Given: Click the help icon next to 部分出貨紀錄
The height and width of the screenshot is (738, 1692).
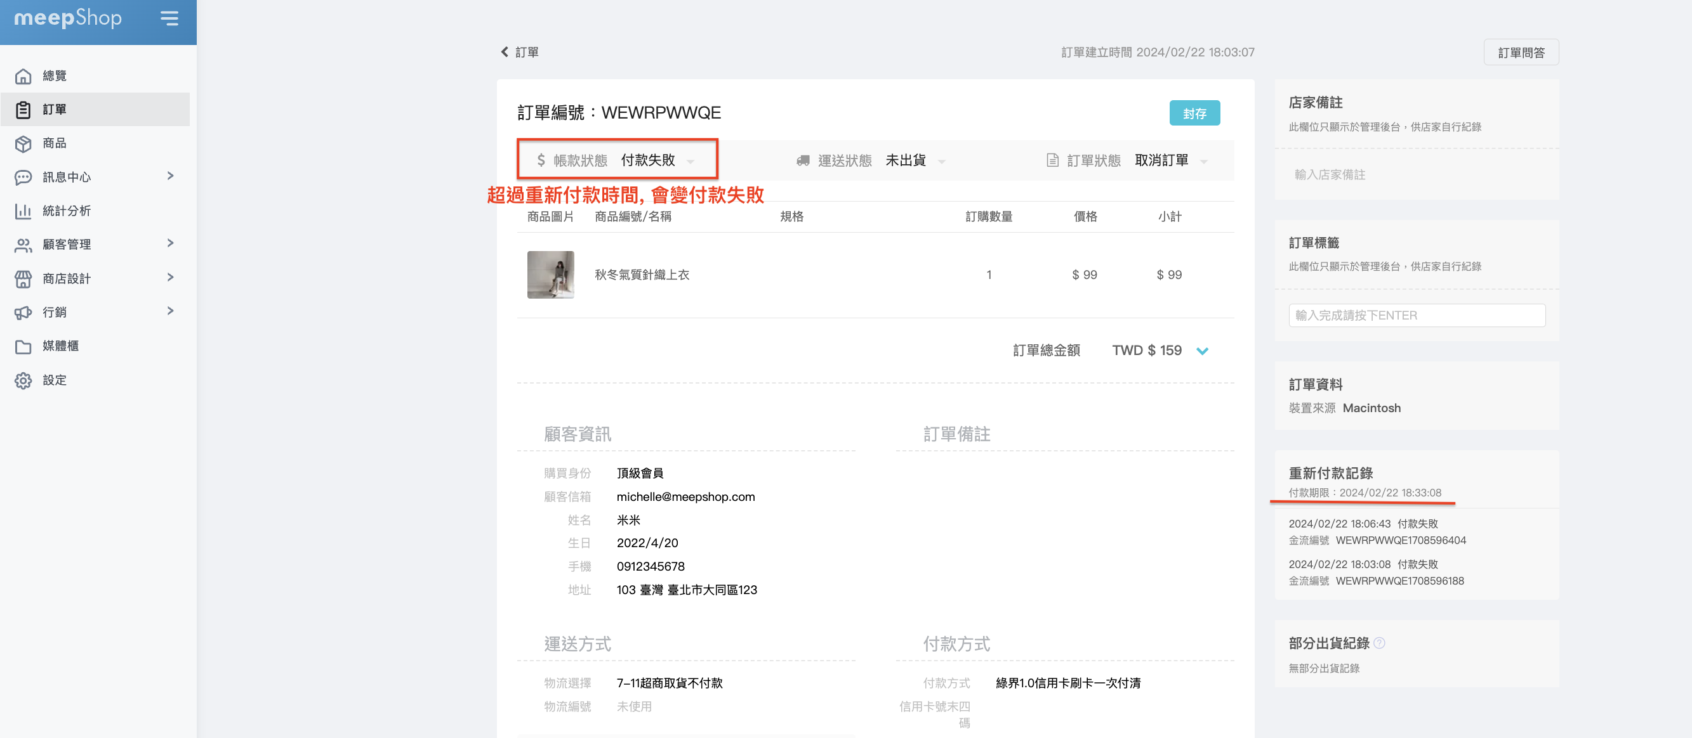Looking at the screenshot, I should tap(1379, 644).
